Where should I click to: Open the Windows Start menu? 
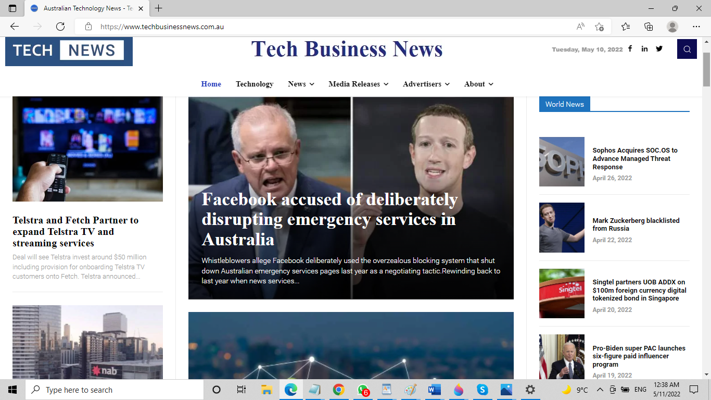12,390
